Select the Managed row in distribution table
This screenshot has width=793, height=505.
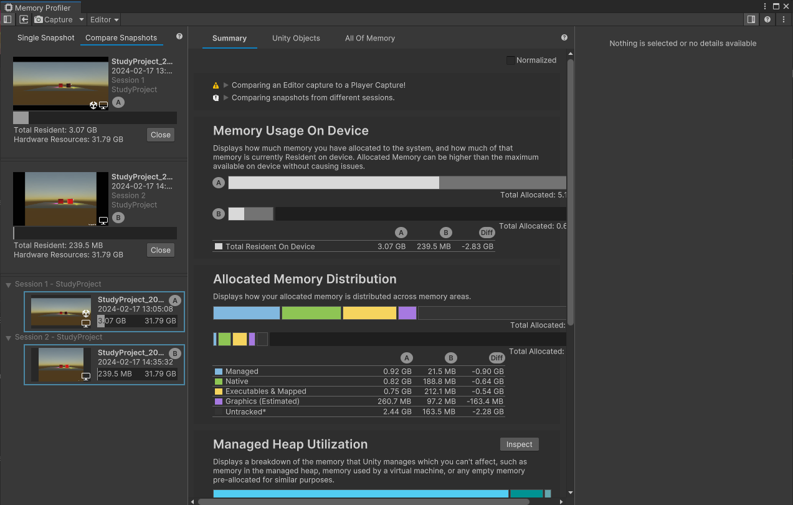tap(358, 372)
